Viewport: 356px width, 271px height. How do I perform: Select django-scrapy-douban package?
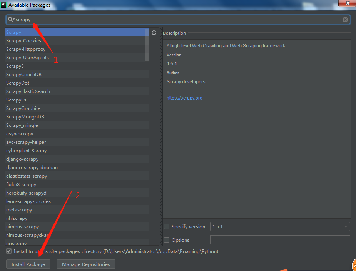[77, 167]
